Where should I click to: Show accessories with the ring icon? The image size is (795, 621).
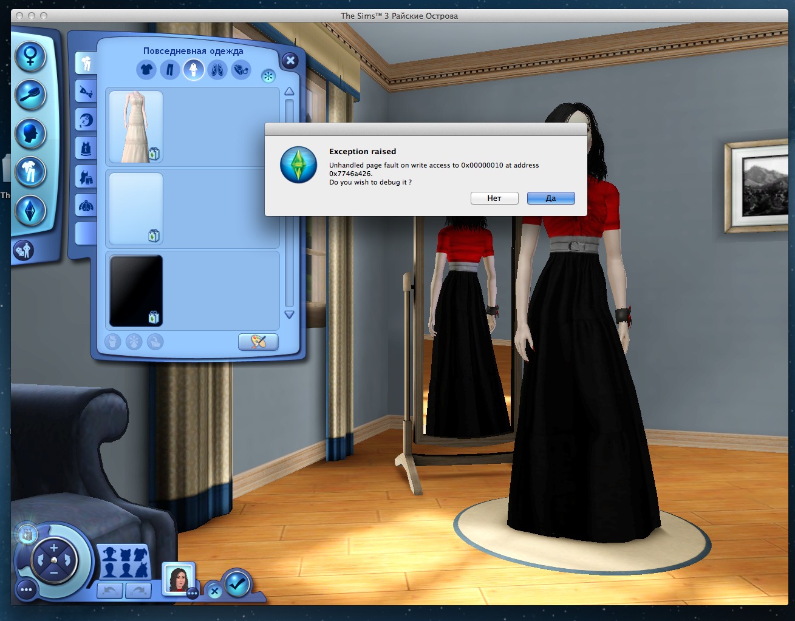coord(241,70)
